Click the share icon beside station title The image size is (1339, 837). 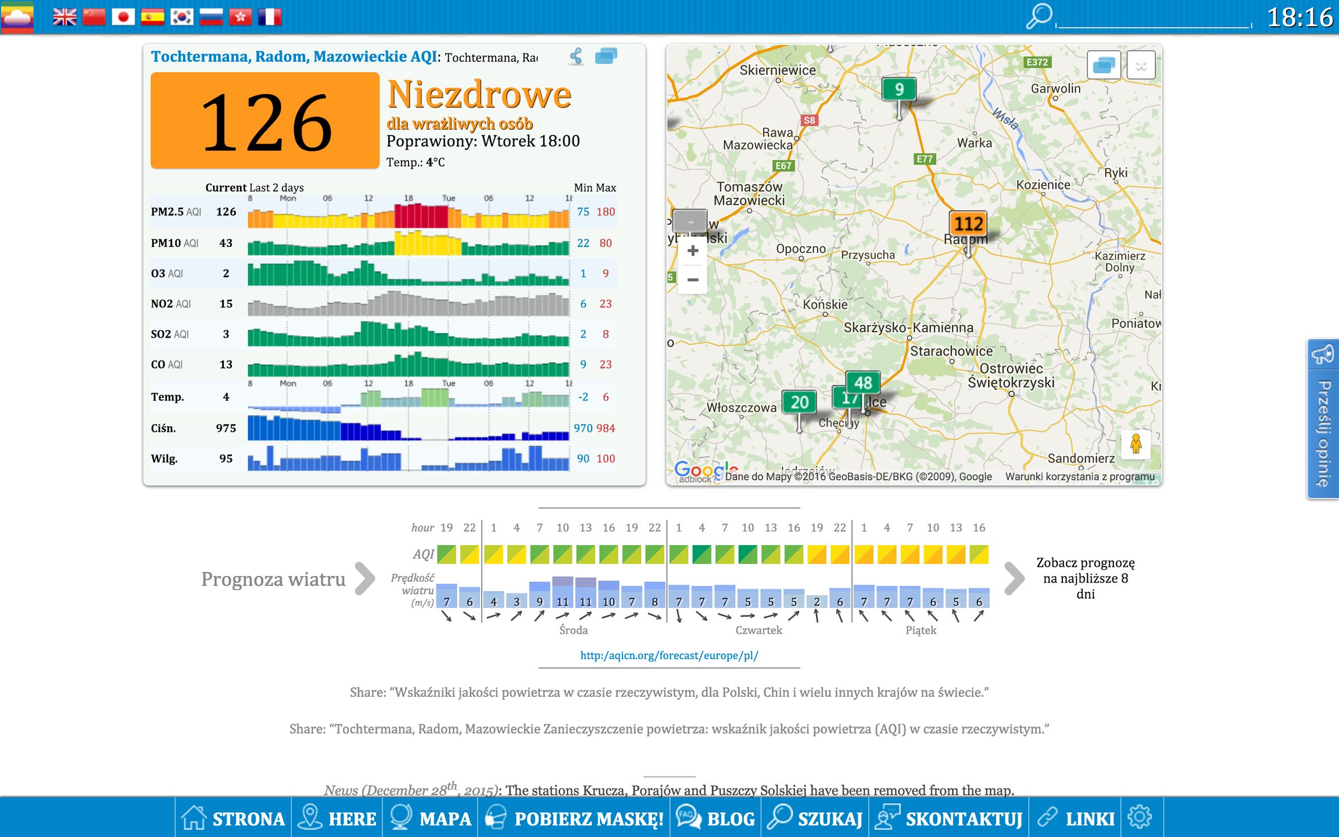pyautogui.click(x=576, y=56)
